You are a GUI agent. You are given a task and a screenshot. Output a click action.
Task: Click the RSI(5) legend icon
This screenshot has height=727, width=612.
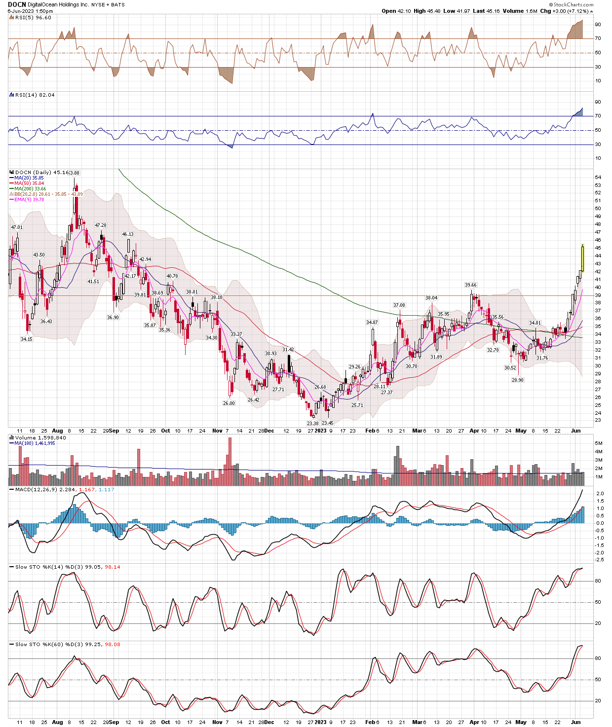pos(12,17)
